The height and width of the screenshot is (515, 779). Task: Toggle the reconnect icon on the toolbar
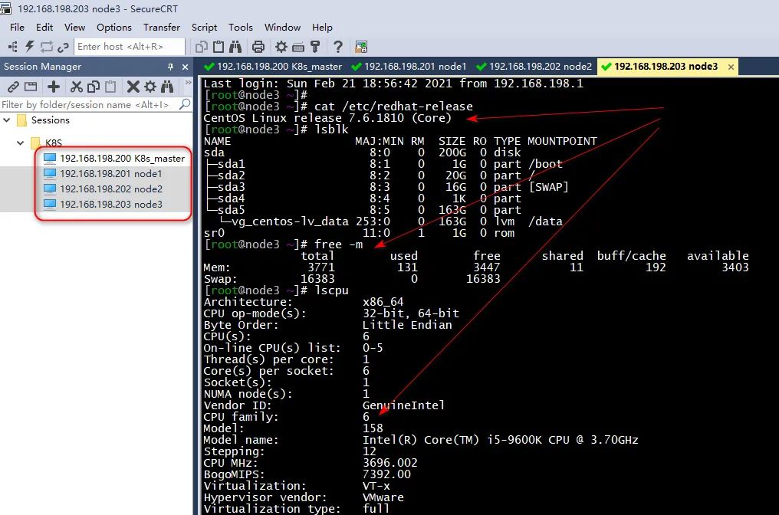pos(45,46)
